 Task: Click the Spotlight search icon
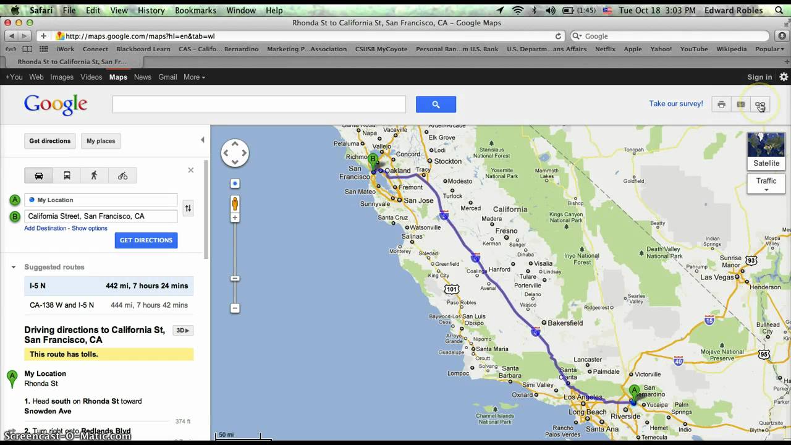[x=779, y=10]
